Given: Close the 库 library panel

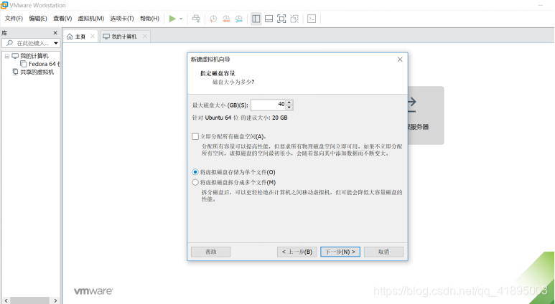Looking at the screenshot, I should click(55, 33).
